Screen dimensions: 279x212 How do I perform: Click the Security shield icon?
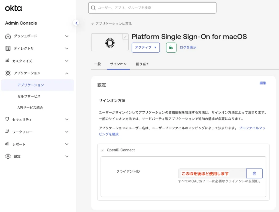(7, 119)
